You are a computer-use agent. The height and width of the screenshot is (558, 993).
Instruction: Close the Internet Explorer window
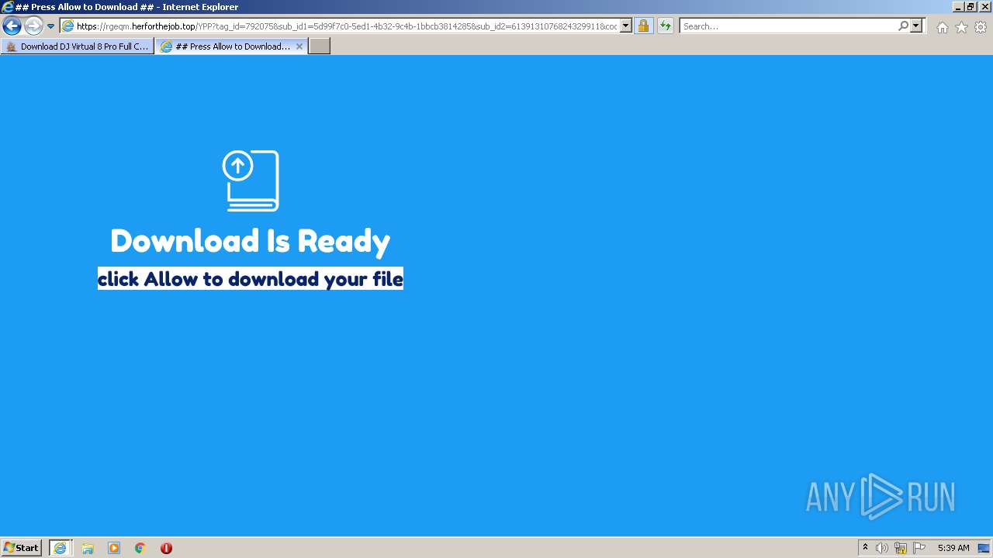click(984, 7)
